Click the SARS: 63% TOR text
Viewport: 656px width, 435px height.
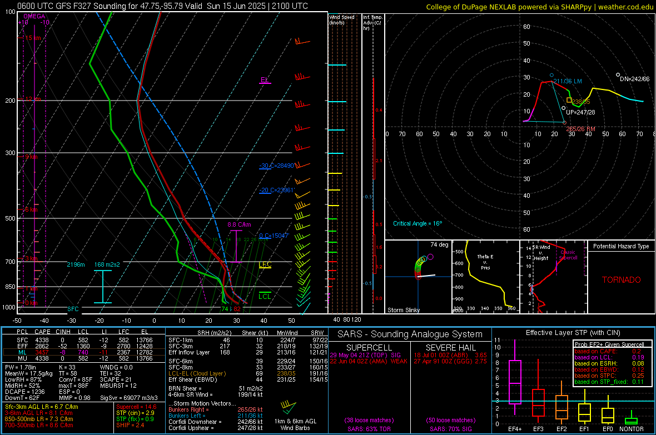(369, 429)
